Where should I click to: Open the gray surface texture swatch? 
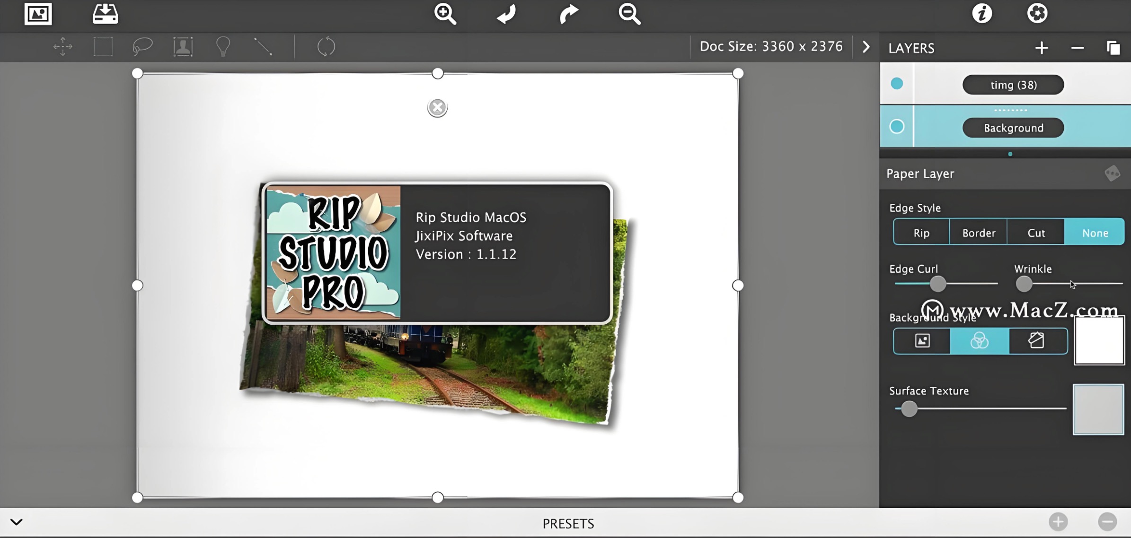pyautogui.click(x=1098, y=409)
